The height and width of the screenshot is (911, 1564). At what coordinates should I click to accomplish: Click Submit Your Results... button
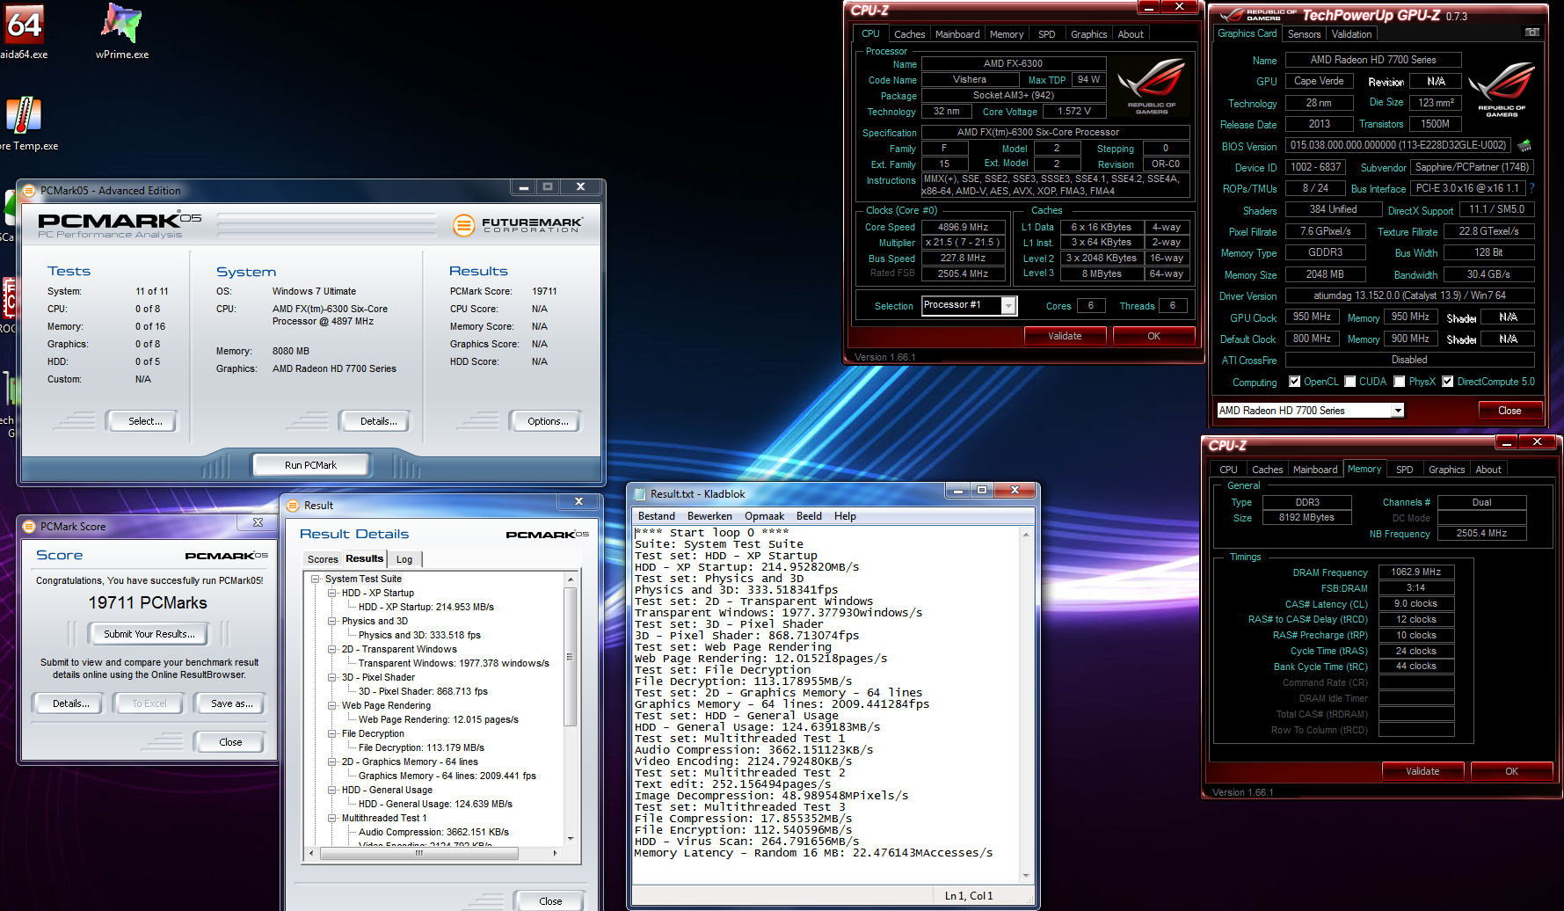149,634
